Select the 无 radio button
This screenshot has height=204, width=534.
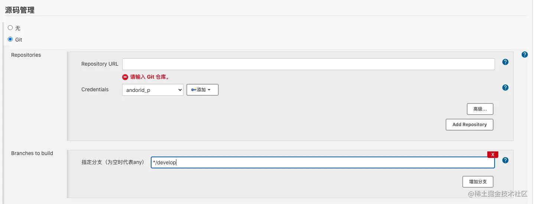pos(10,28)
